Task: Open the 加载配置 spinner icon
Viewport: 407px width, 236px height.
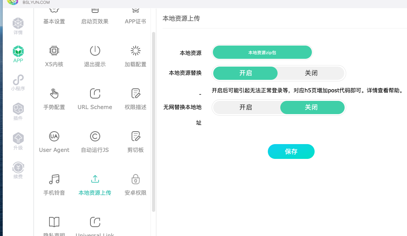Action: pyautogui.click(x=135, y=51)
